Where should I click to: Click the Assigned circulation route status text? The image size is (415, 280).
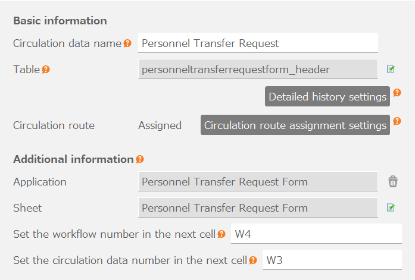click(x=160, y=125)
